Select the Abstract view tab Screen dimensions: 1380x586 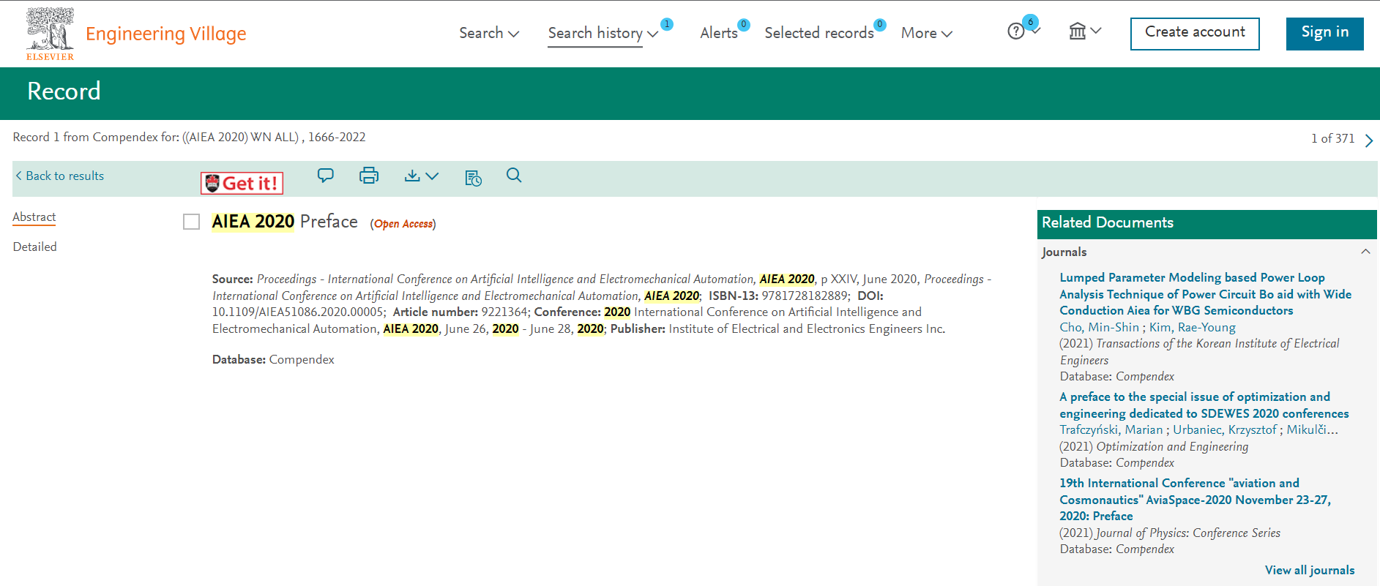tap(34, 217)
